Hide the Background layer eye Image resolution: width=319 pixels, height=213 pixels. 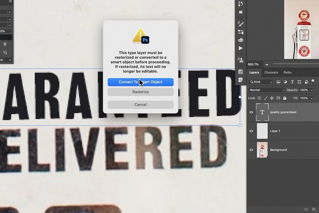pyautogui.click(x=251, y=150)
